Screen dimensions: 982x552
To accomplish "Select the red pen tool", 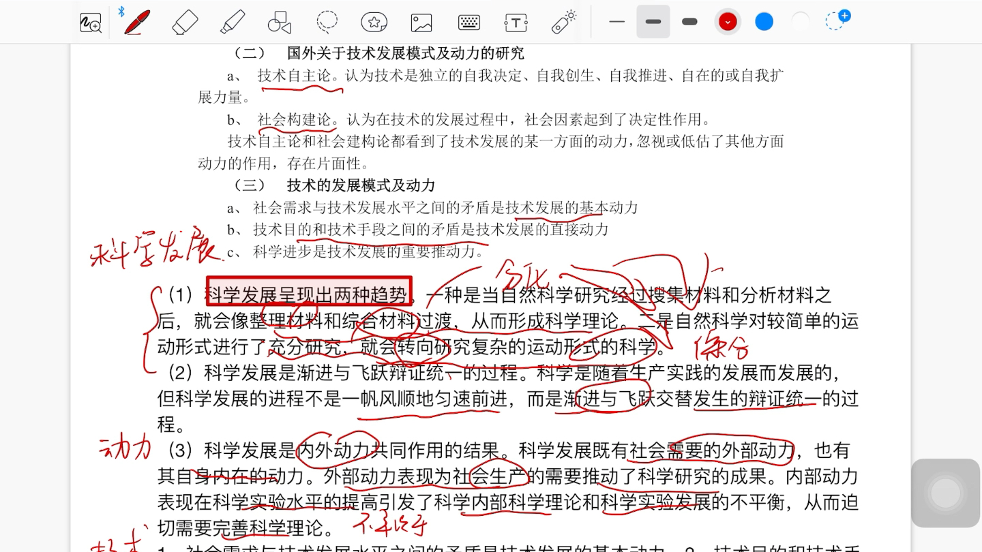I will pos(137,22).
